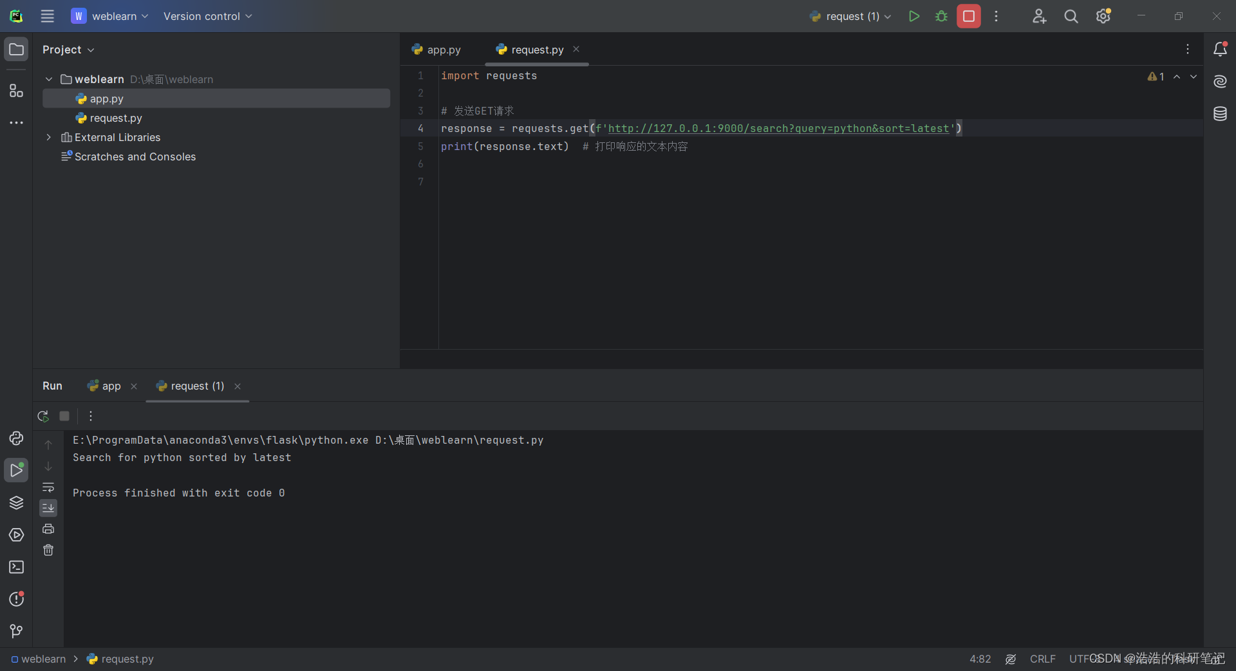
Task: Click CRLF line separator status
Action: click(x=1043, y=659)
